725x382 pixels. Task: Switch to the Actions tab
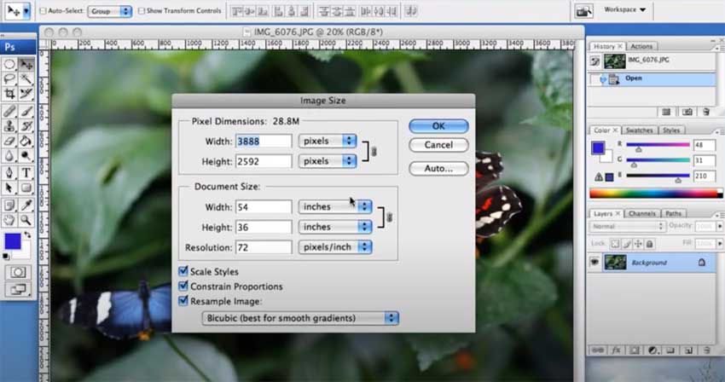(x=641, y=46)
